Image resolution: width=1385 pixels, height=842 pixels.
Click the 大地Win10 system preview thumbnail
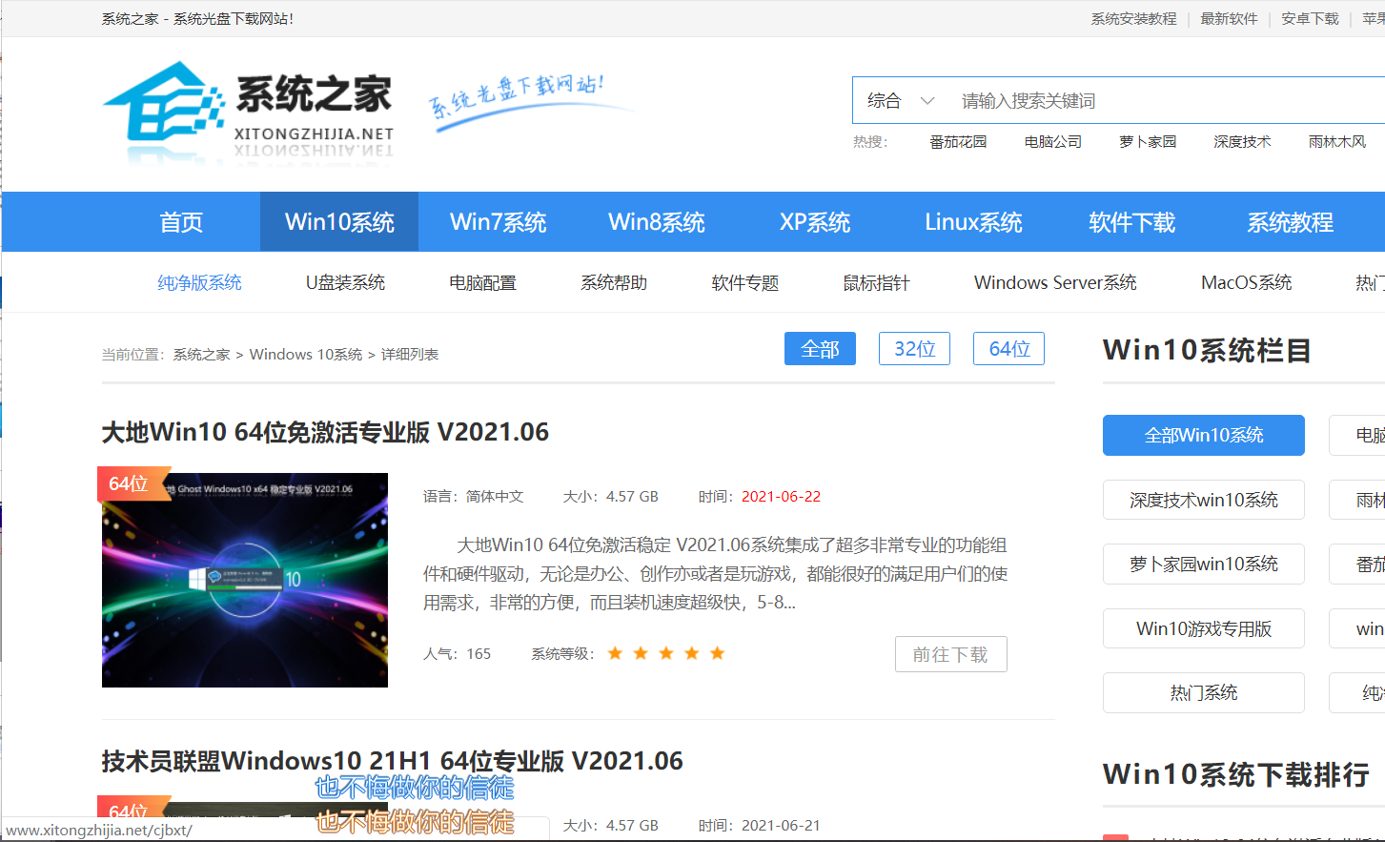click(244, 579)
